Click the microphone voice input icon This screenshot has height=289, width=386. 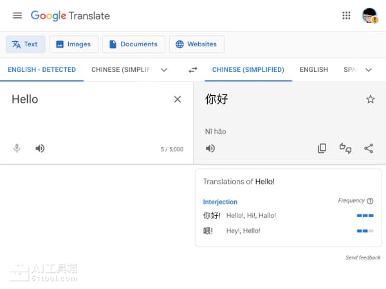tap(17, 148)
